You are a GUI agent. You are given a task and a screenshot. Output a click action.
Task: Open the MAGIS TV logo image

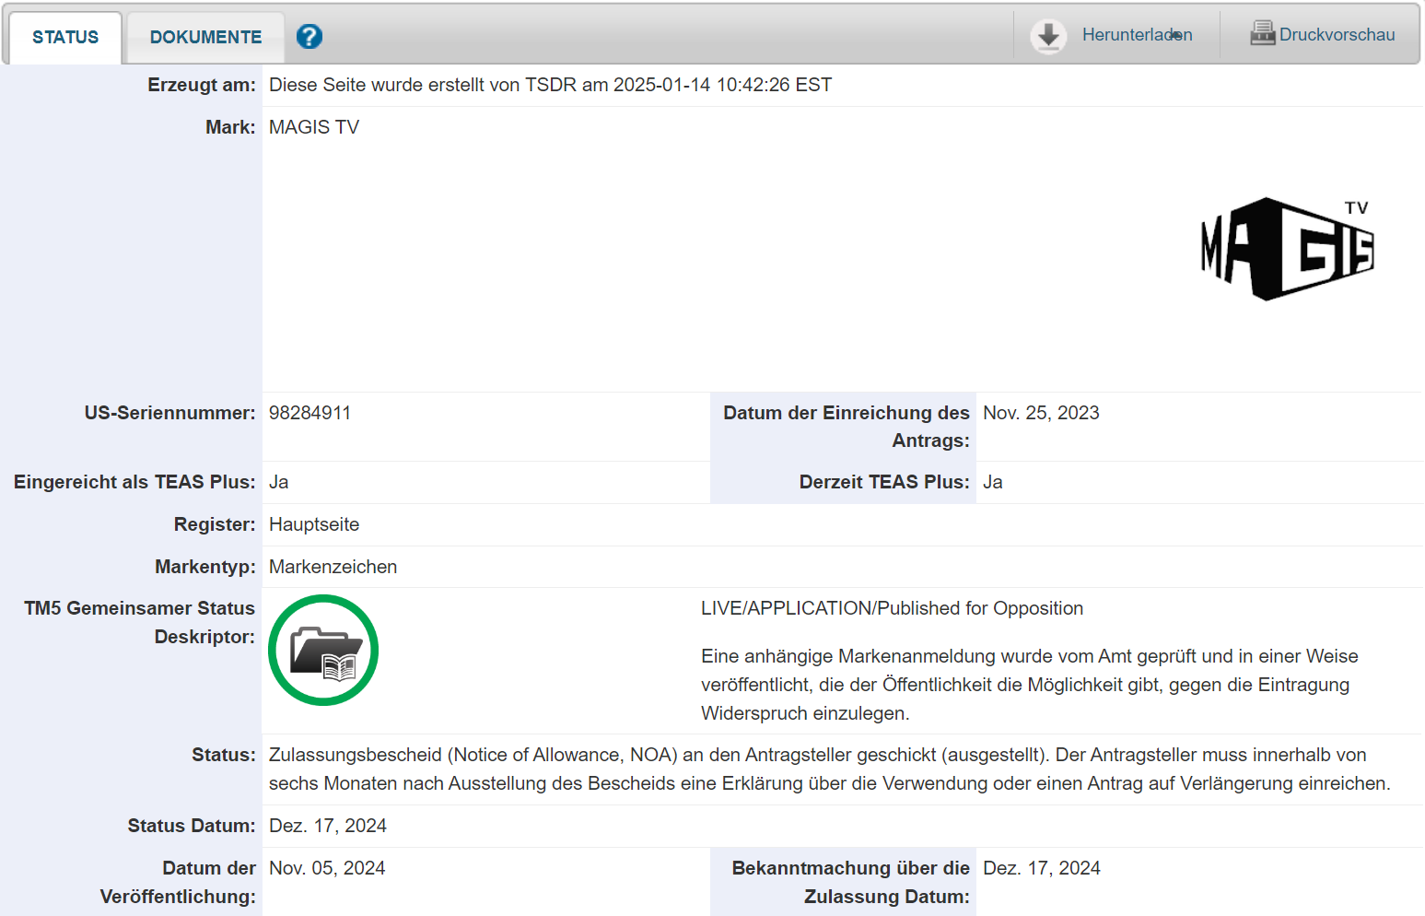point(1287,249)
